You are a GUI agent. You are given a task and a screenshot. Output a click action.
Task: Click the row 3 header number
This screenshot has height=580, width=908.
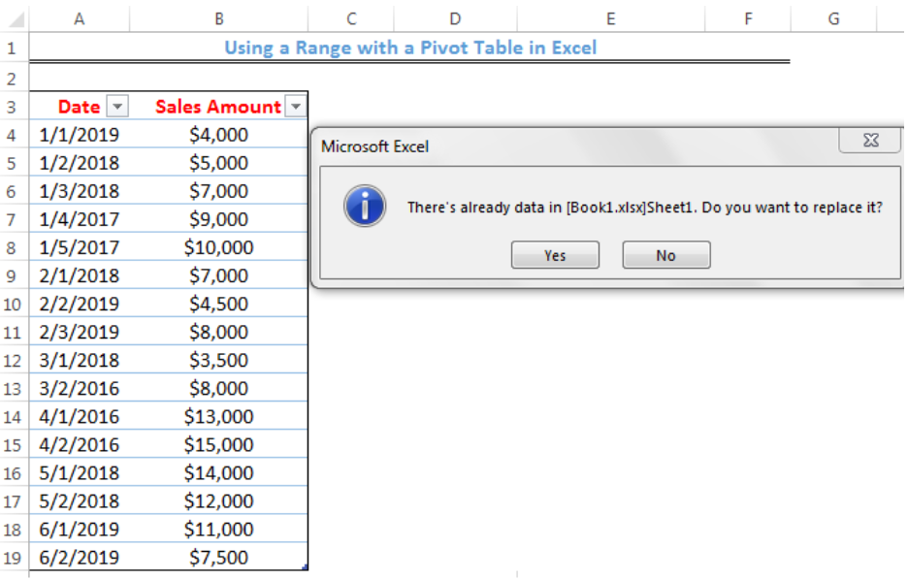pyautogui.click(x=13, y=107)
